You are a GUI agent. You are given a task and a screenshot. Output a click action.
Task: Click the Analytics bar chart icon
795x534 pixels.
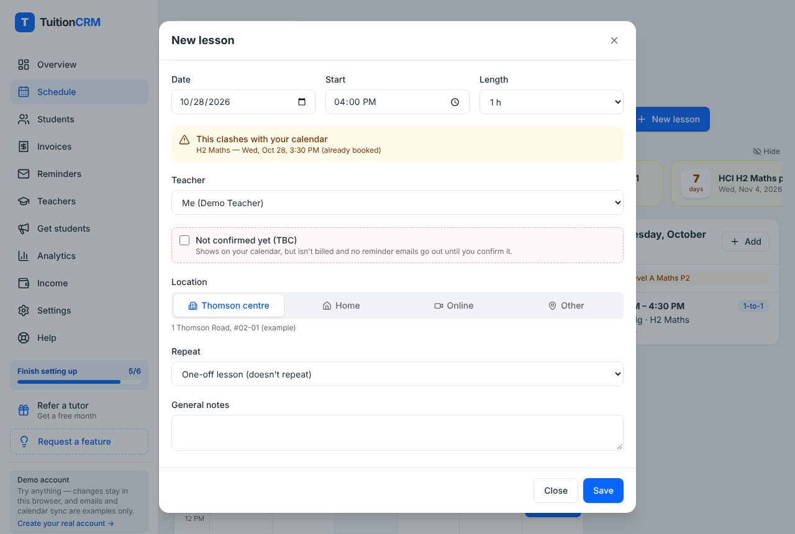point(24,256)
